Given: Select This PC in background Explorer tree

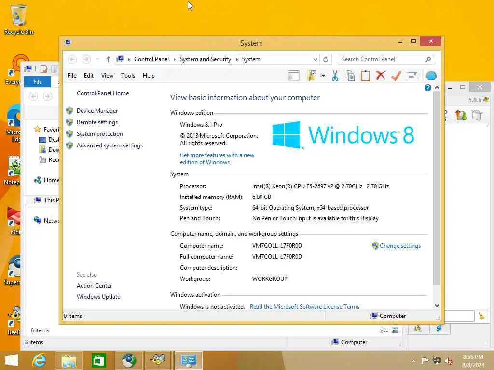Looking at the screenshot, I should point(46,200).
